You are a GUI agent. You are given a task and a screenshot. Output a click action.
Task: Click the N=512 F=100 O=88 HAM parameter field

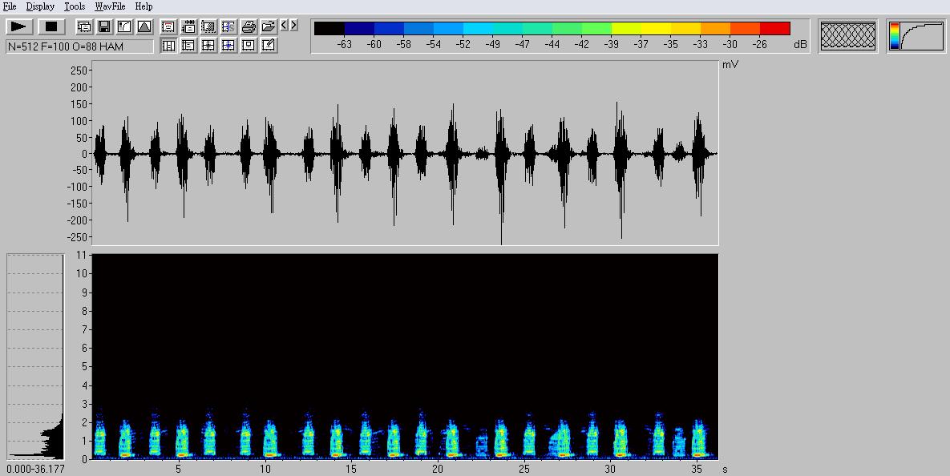79,46
